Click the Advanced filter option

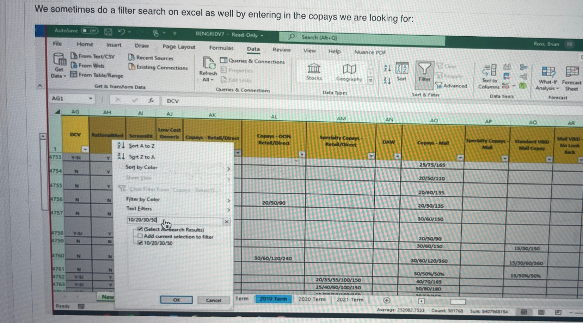pyautogui.click(x=452, y=85)
